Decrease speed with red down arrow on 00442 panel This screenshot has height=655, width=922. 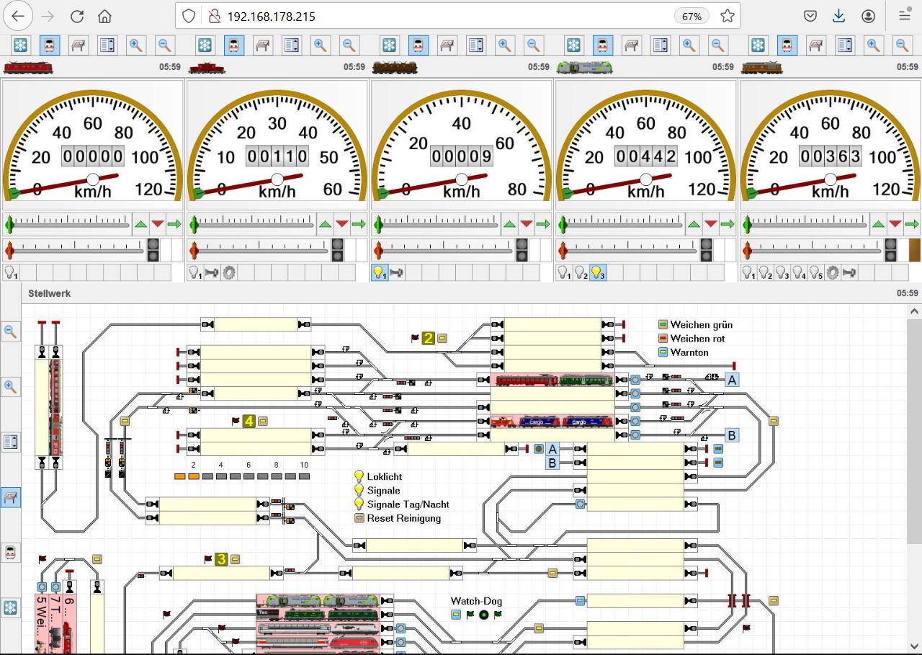coord(710,224)
